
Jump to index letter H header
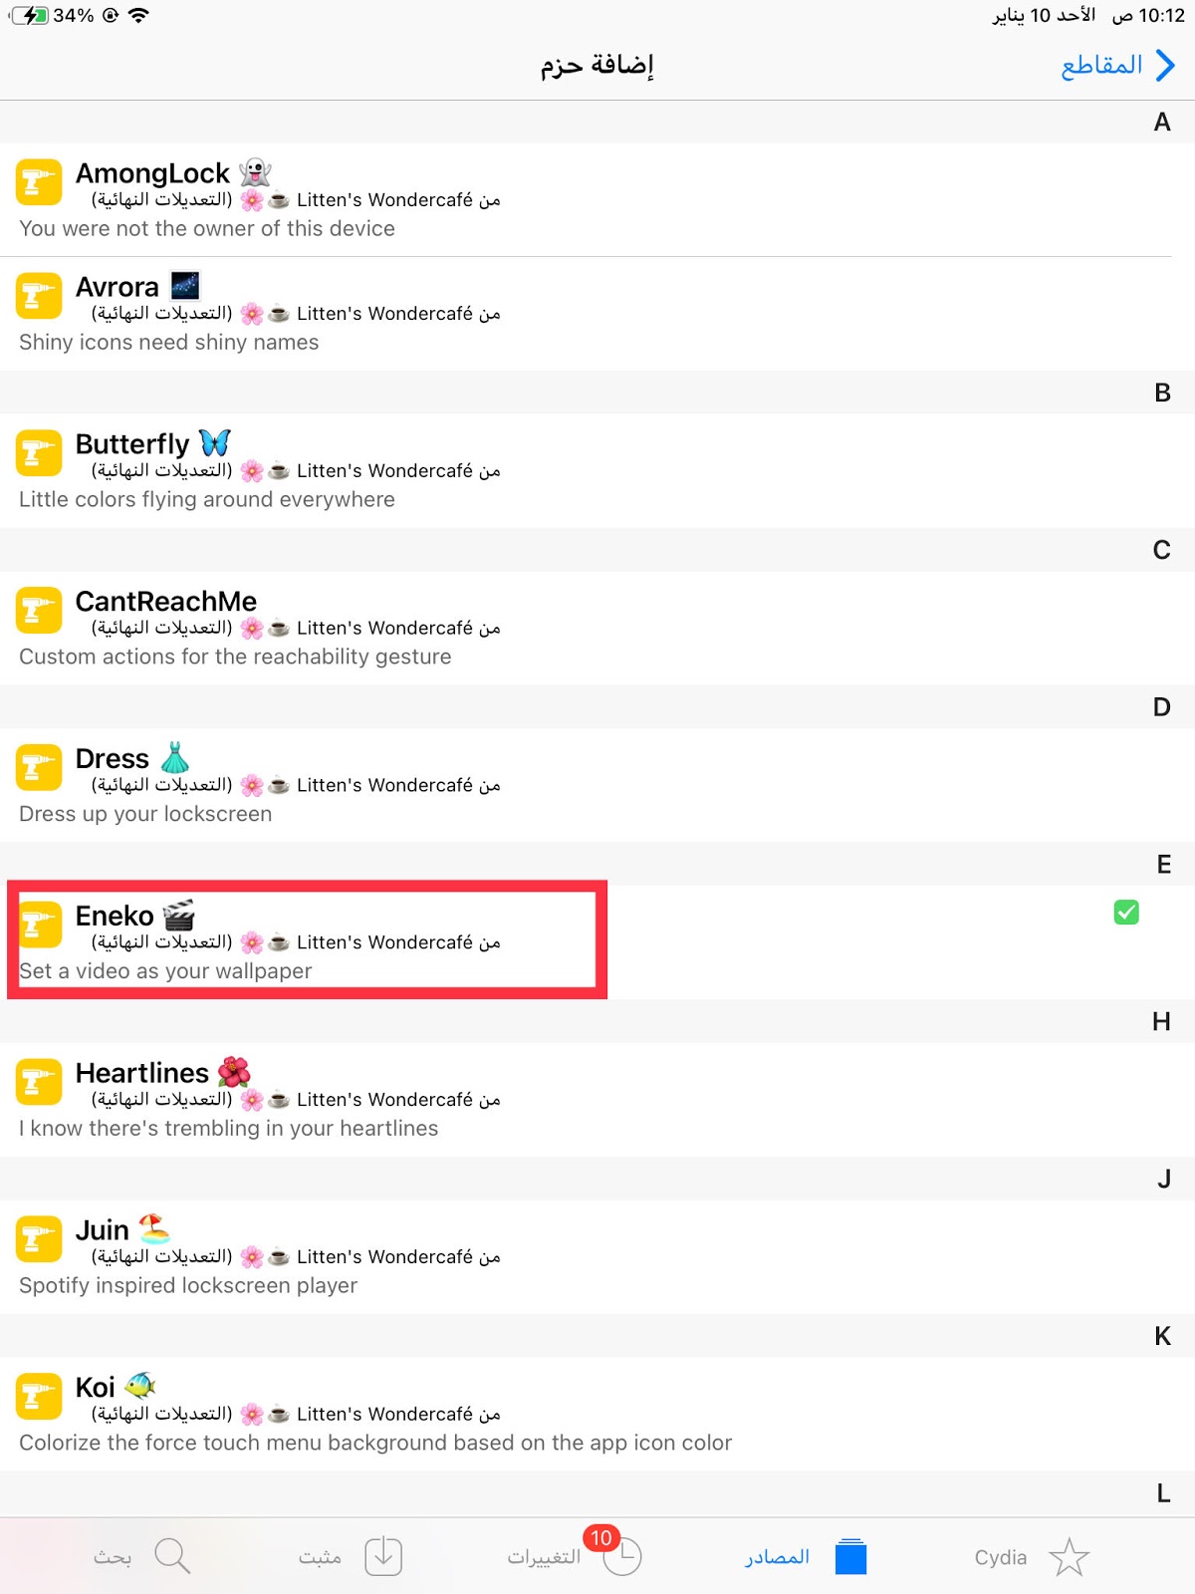pos(1161,1021)
